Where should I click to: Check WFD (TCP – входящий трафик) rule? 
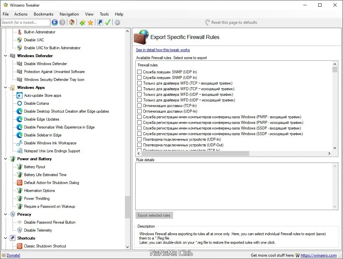(139, 83)
